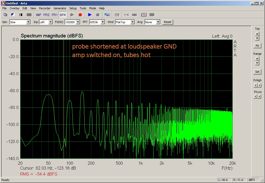Viewport: 265px width, 183px height.
Task: Switch to IMP impulse response mode
Action: [39, 15]
